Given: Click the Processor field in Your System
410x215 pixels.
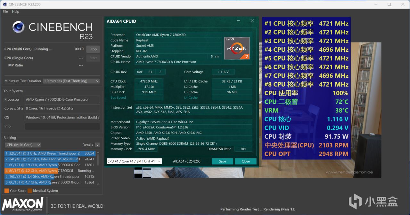Looking at the screenshot, I should [x=62, y=99].
